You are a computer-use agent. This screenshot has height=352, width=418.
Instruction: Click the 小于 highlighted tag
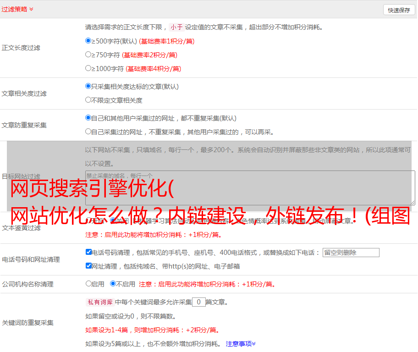pos(176,27)
